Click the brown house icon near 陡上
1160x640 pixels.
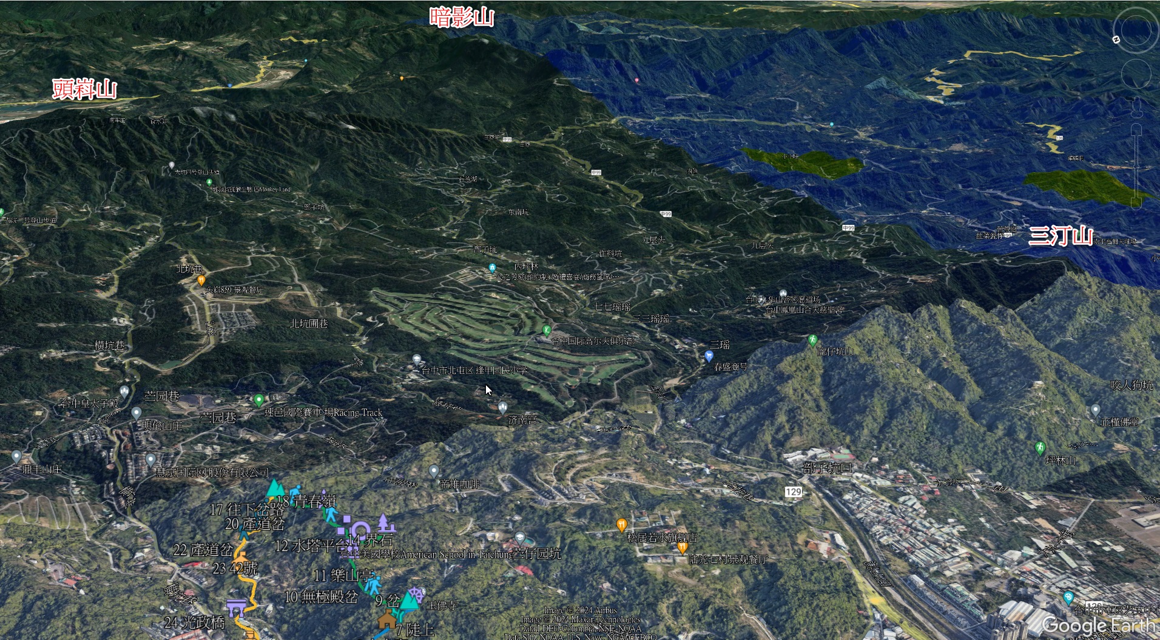386,621
